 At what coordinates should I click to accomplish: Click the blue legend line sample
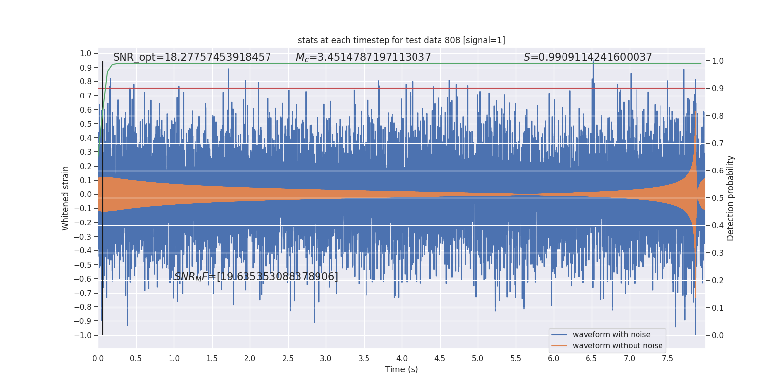click(x=560, y=335)
